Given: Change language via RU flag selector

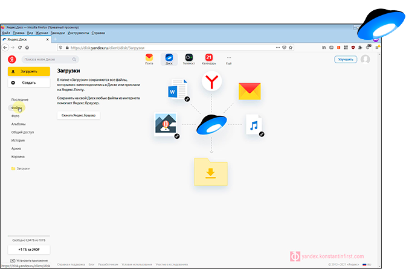Looking at the screenshot, I should tap(367, 265).
